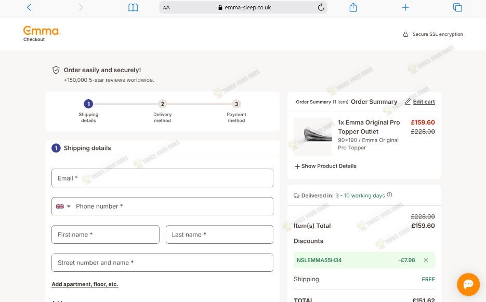Click the pencil icon beside Edit cart
The image size is (486, 302).
(x=408, y=102)
